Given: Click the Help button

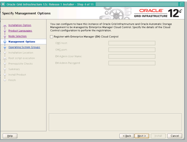Looking at the screenshot, I should [x=10, y=136].
